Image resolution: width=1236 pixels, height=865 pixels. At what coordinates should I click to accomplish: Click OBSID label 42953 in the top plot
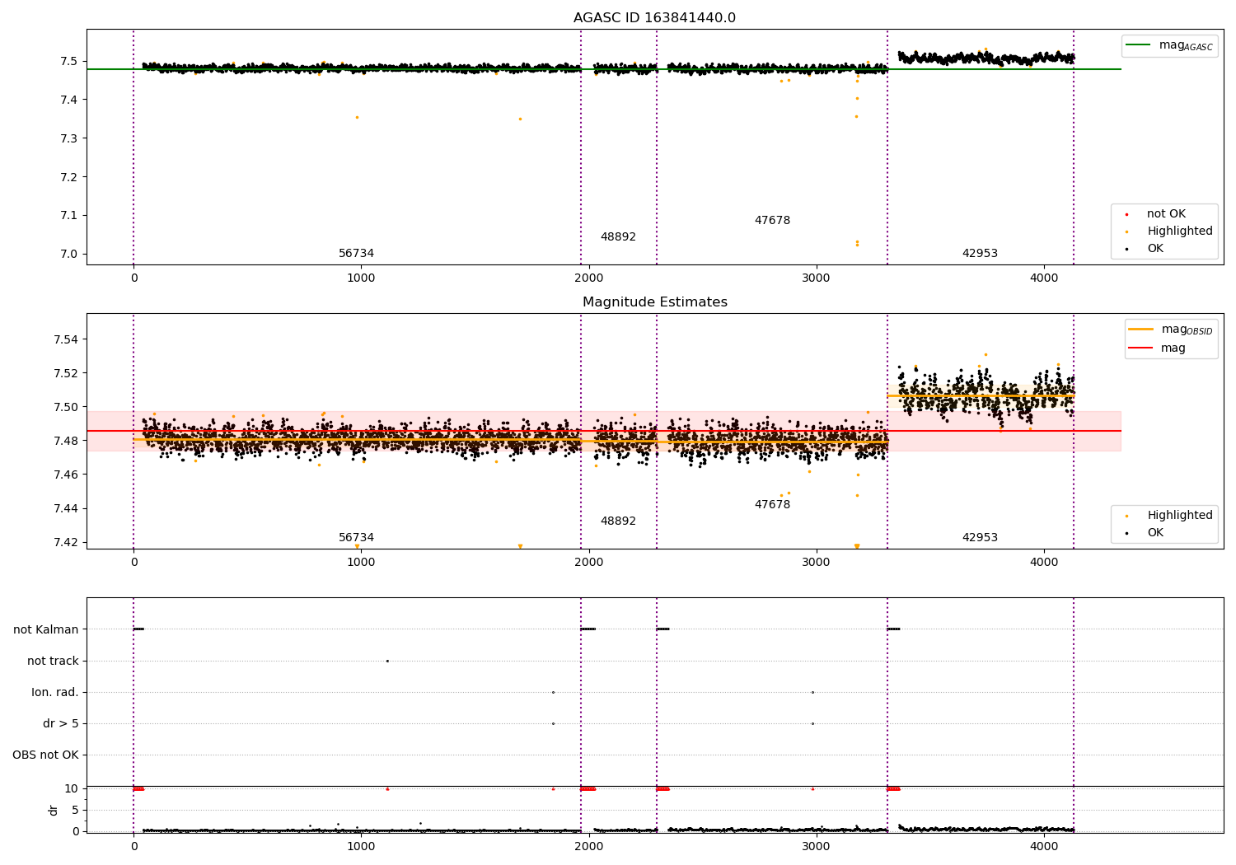(980, 254)
